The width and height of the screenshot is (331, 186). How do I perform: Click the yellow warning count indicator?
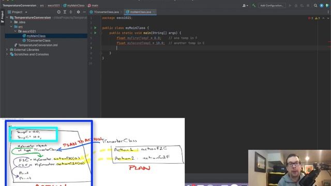pos(318,19)
